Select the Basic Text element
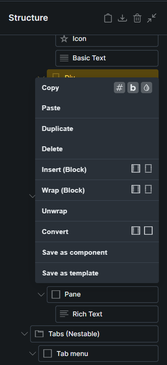Screen dimensions: 167x365 coord(107,58)
